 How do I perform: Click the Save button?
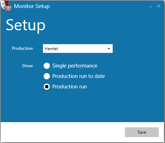click(142, 132)
